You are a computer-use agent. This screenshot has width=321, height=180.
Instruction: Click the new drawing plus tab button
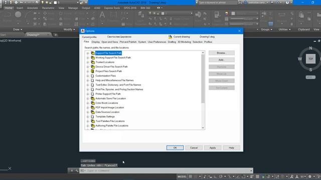coord(56,34)
